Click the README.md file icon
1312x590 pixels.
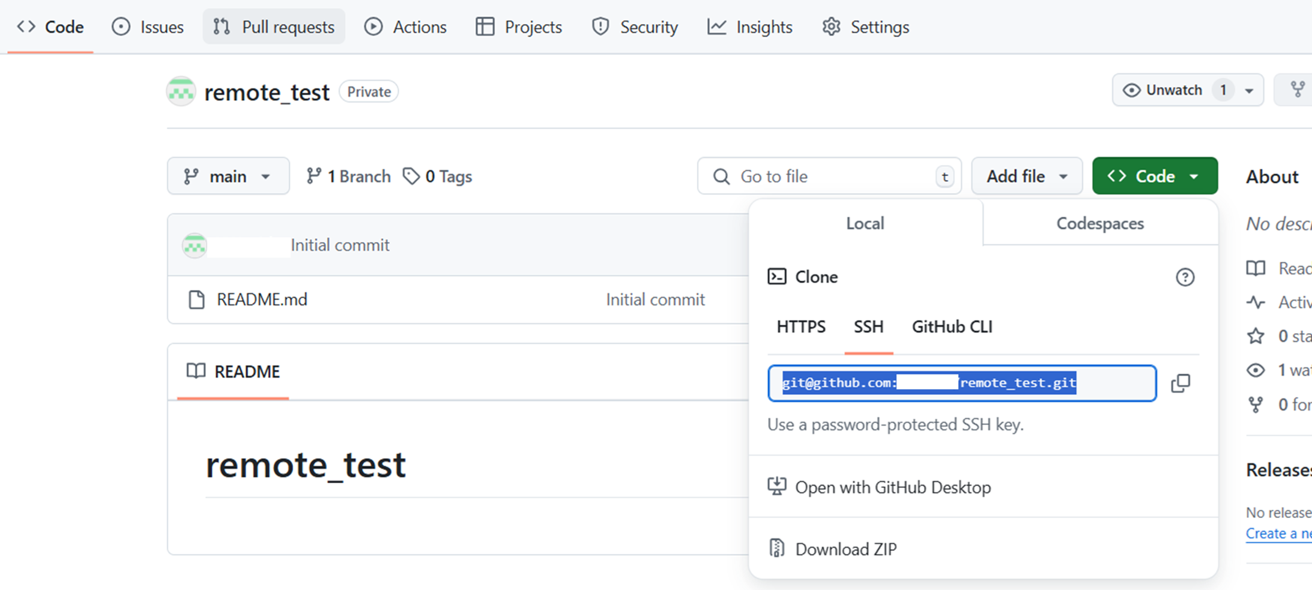click(196, 300)
